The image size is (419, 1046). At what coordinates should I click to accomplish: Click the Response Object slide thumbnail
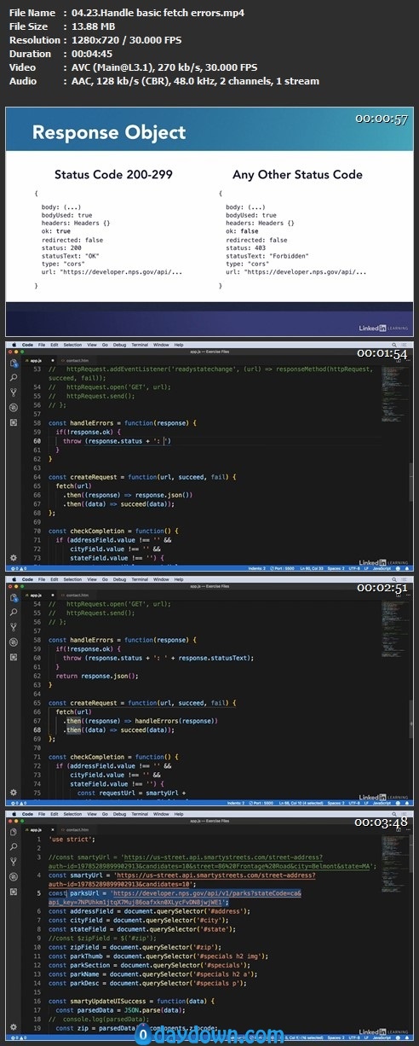tap(209, 220)
